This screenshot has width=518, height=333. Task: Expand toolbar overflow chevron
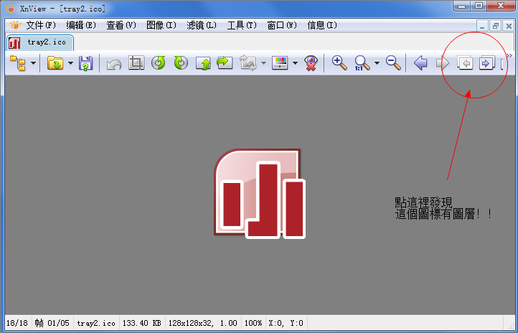(509, 55)
